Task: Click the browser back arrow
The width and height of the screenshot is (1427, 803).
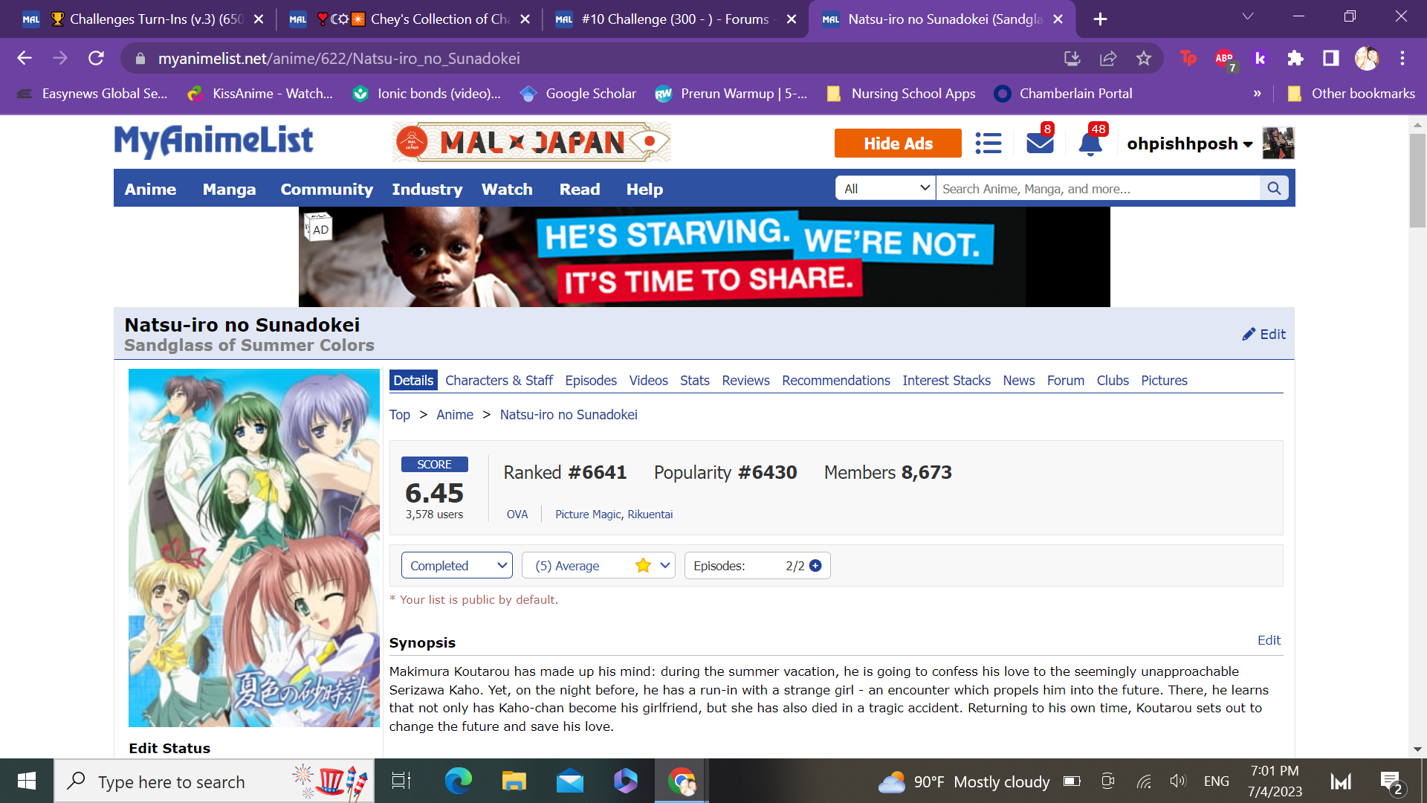Action: pos(25,58)
